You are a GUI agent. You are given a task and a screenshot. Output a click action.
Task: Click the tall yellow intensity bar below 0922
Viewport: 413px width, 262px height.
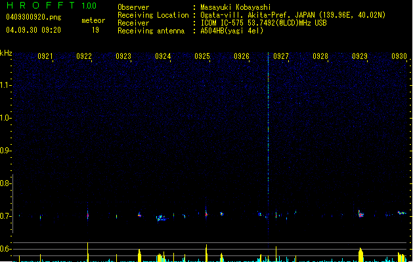[88, 252]
